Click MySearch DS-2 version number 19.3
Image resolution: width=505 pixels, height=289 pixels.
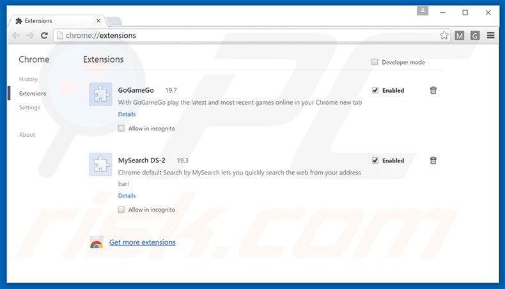click(183, 160)
